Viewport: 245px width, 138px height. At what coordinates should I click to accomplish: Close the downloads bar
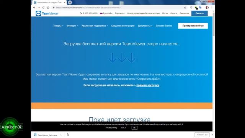pyautogui.click(x=212, y=135)
